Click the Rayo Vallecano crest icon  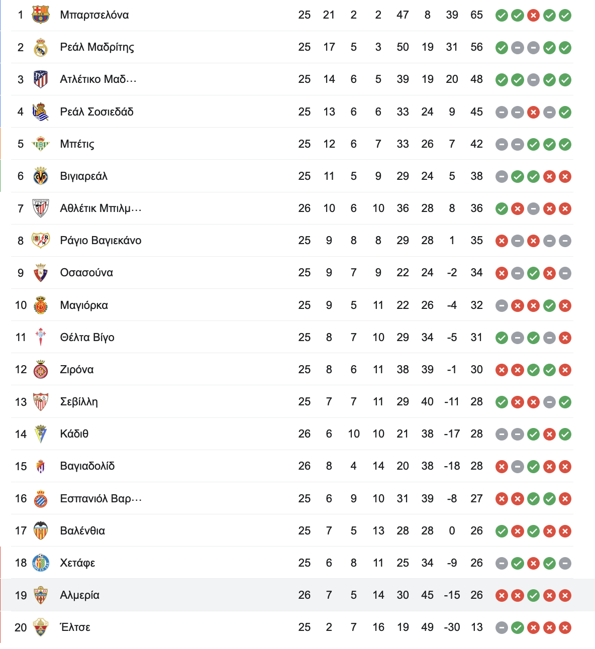[x=41, y=240]
